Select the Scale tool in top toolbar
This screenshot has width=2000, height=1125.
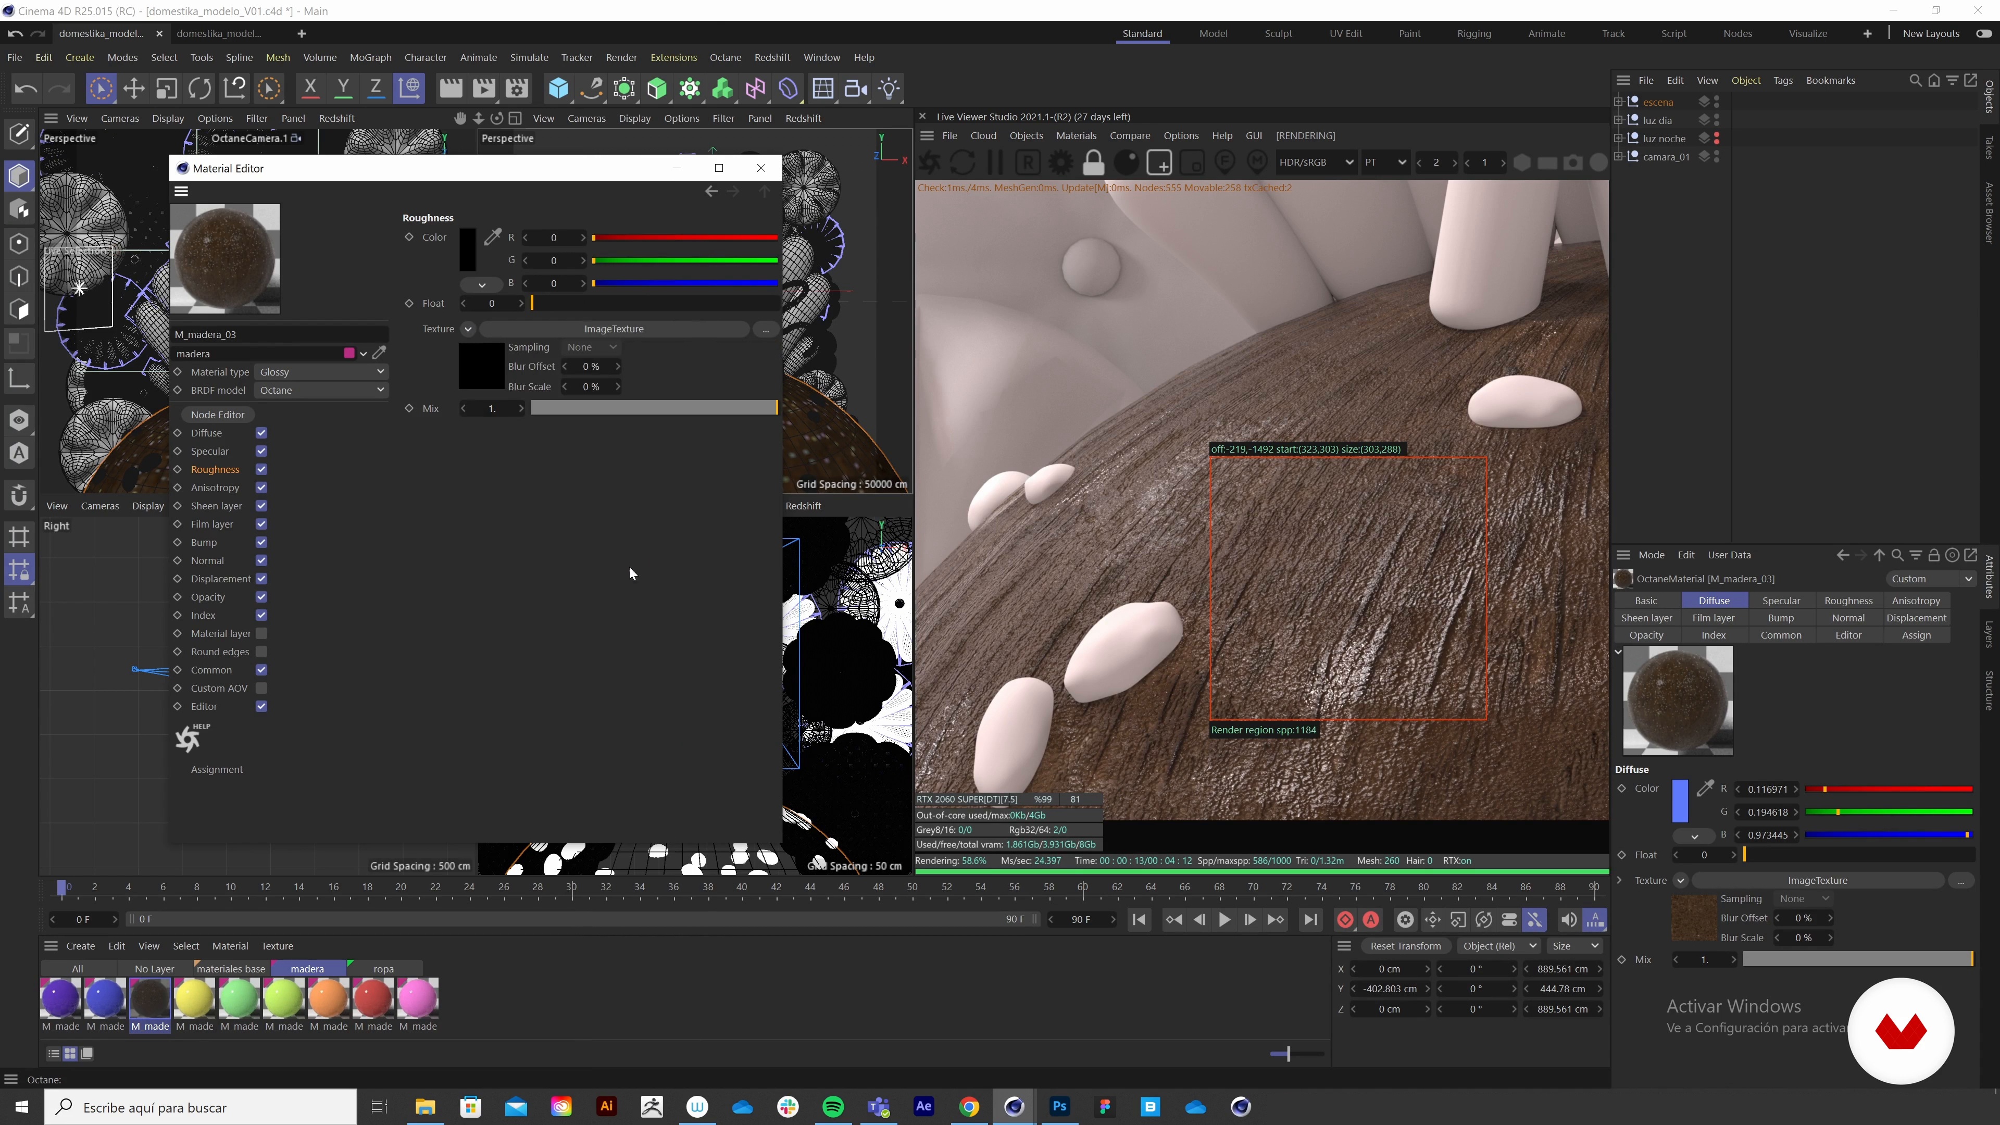(x=166, y=89)
